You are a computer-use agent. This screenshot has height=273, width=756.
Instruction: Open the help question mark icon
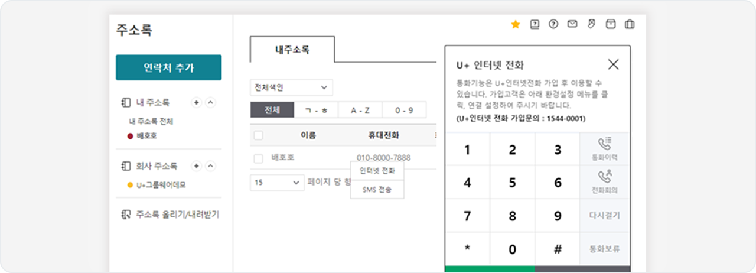553,24
